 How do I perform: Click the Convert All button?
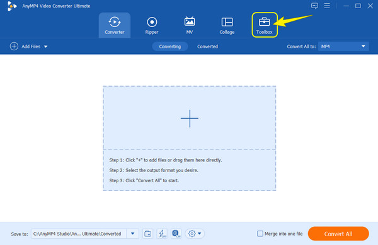pyautogui.click(x=338, y=234)
